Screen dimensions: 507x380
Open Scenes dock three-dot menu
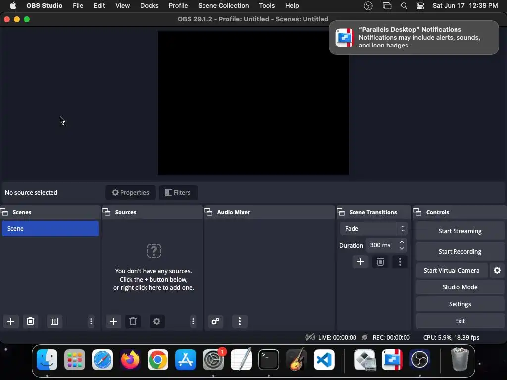pyautogui.click(x=91, y=321)
